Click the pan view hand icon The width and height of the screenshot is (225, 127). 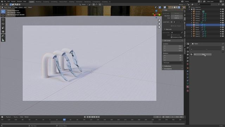159,24
